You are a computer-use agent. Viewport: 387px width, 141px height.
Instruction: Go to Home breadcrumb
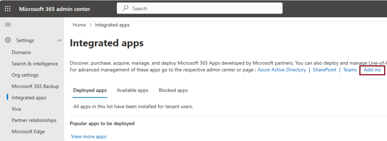coord(79,25)
